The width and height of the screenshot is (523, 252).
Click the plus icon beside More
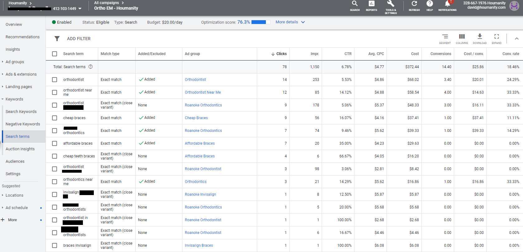click(x=2, y=220)
